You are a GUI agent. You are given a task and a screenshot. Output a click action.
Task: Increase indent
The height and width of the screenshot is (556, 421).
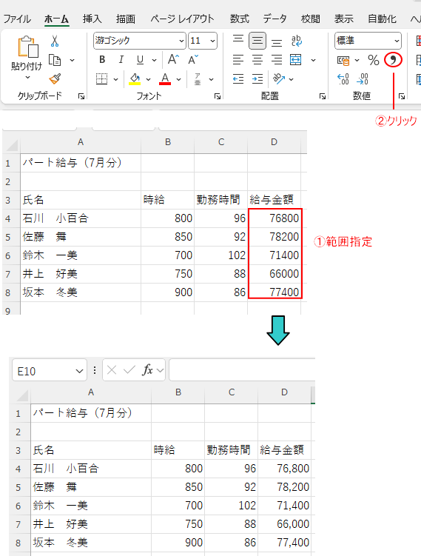[257, 78]
